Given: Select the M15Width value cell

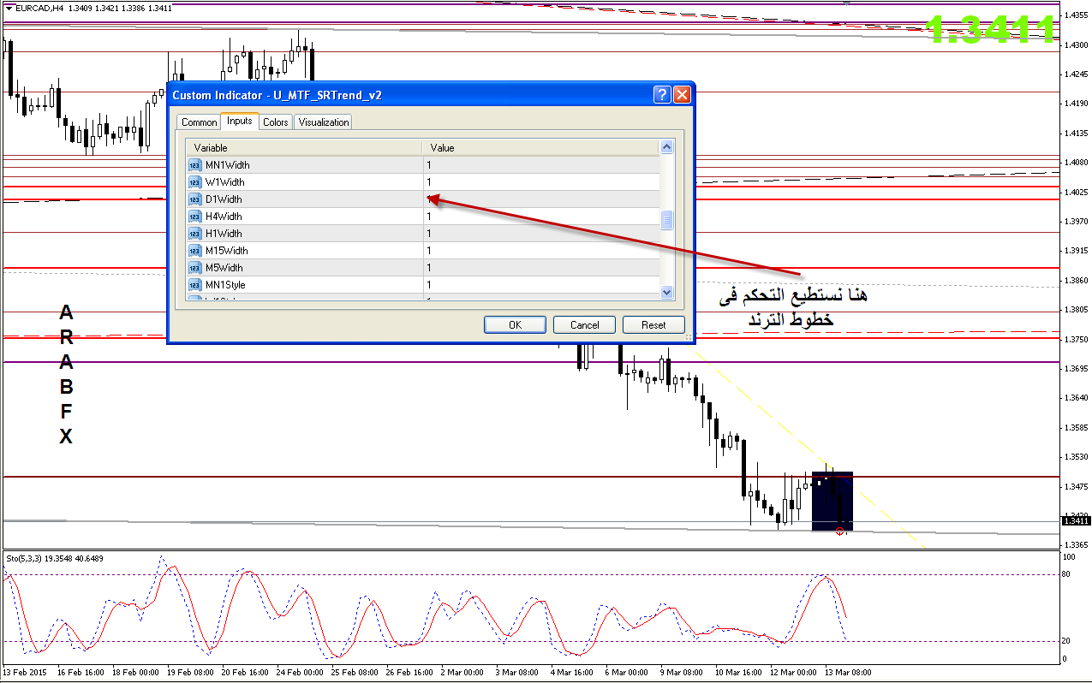Looking at the screenshot, I should pos(542,250).
